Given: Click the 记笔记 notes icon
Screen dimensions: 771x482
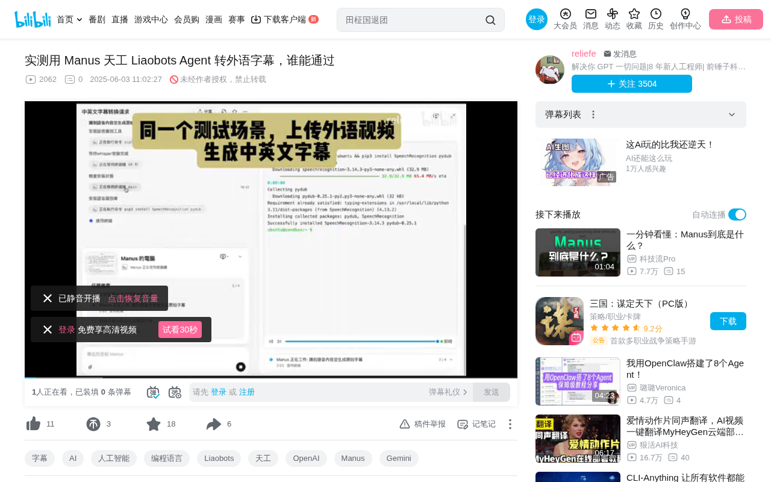Looking at the screenshot, I should click(476, 424).
